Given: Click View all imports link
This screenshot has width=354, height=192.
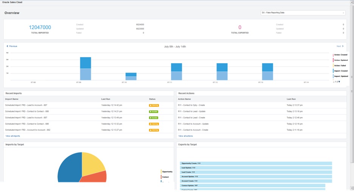Looking at the screenshot, I should coord(12,136).
